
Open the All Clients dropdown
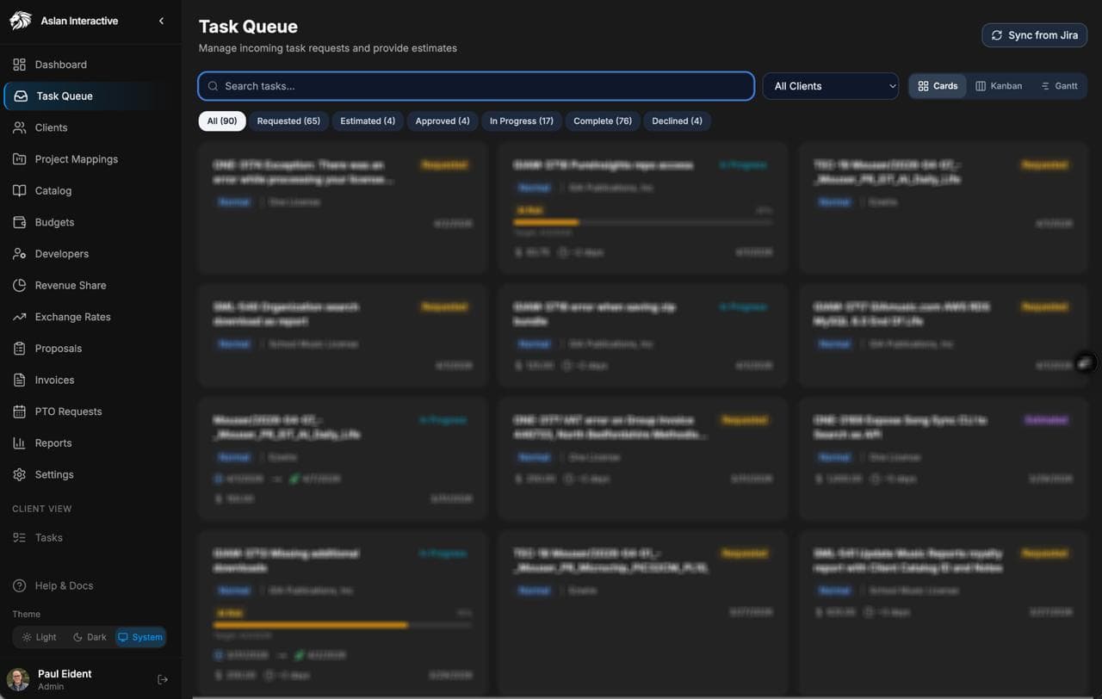coord(829,86)
